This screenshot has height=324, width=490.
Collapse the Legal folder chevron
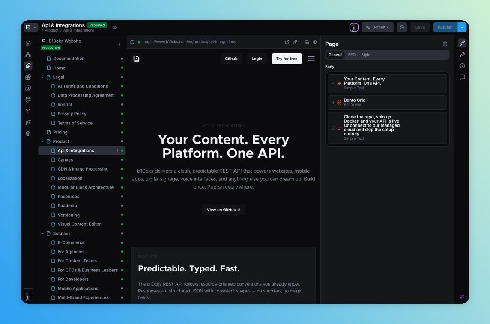point(43,77)
